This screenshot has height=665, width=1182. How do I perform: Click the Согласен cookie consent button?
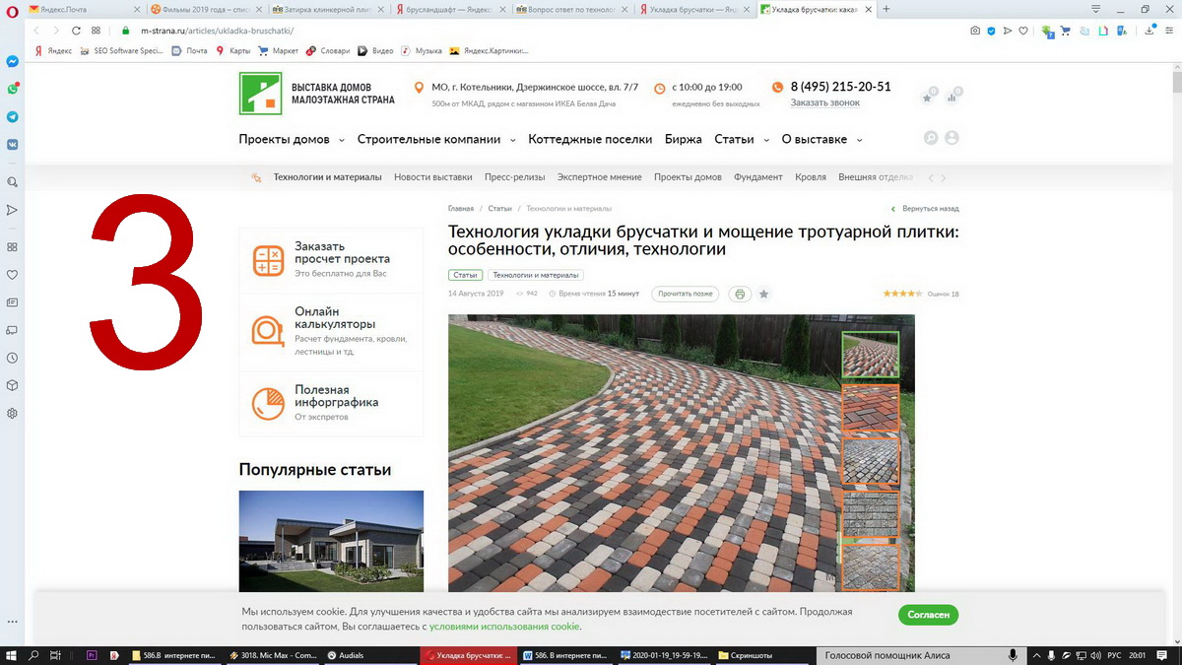pyautogui.click(x=927, y=614)
